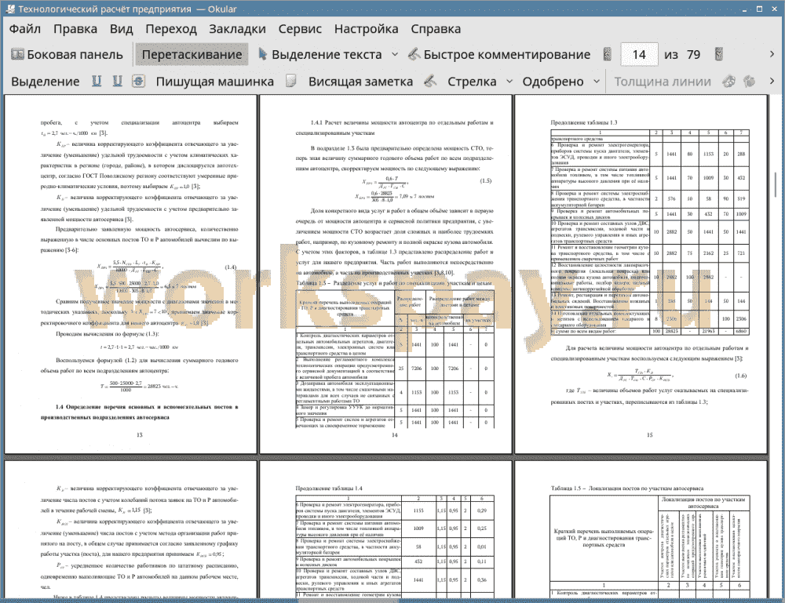Click the first color icon after Толщина линии
Viewport: 785px width, 603px height.
point(729,81)
